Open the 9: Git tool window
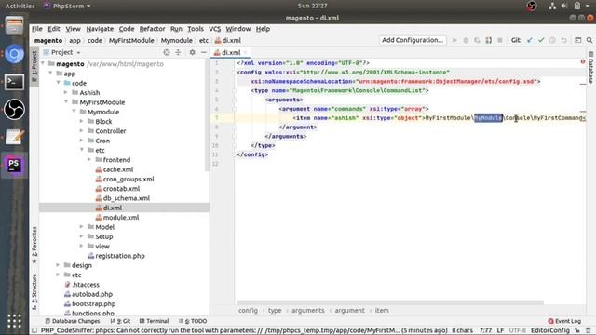Image resolution: width=596 pixels, height=335 pixels. pyautogui.click(x=120, y=321)
